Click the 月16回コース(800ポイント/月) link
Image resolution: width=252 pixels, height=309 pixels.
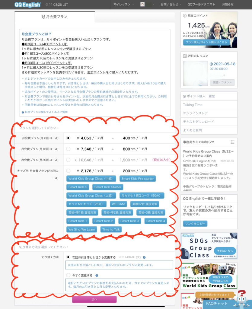click(x=46, y=54)
